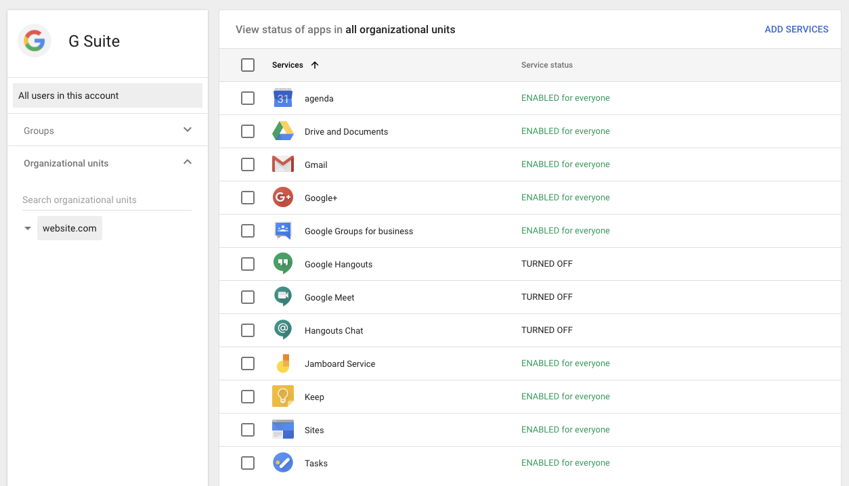Click the Google Meet icon
This screenshot has width=849, height=486.
pyautogui.click(x=283, y=297)
